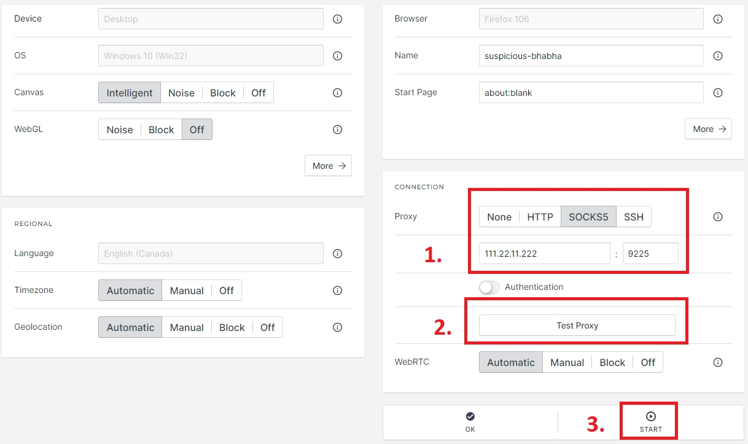
Task: Set WebGL option to Block
Action: [162, 130]
